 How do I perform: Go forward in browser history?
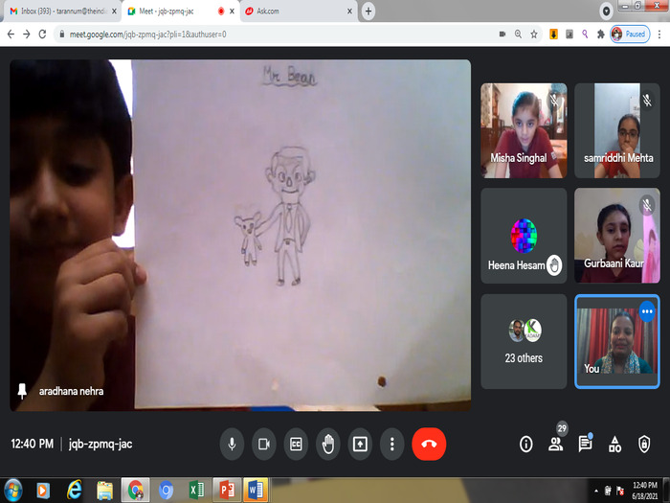pos(27,34)
